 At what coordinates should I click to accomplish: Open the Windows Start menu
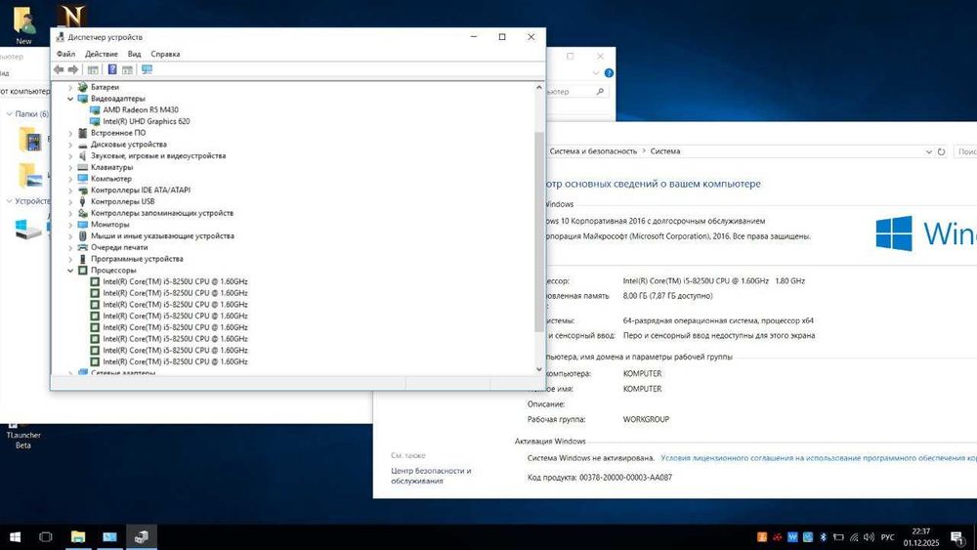[x=15, y=537]
